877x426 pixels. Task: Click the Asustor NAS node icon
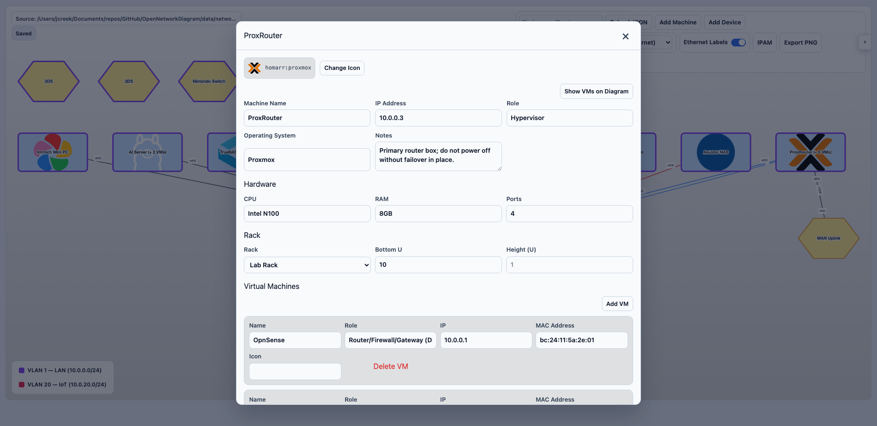click(x=715, y=152)
